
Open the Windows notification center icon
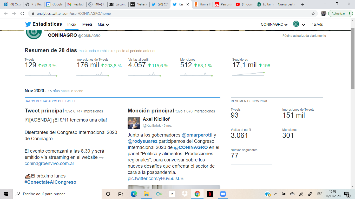[x=347, y=194]
